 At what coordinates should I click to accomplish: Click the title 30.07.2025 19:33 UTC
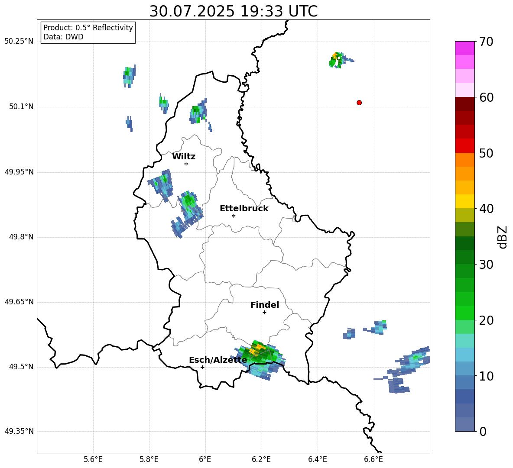tap(234, 11)
